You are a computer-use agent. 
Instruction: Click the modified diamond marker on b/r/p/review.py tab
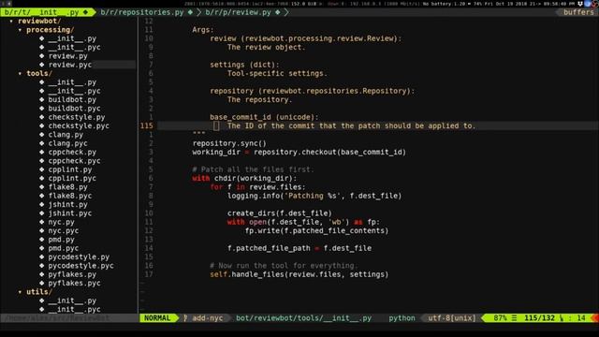(278, 12)
